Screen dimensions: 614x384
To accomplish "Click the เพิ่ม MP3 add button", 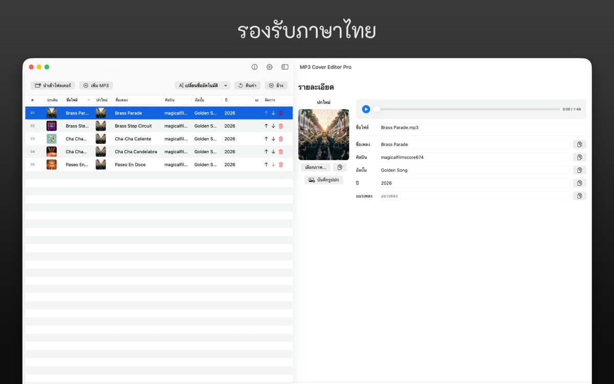I will pos(96,86).
